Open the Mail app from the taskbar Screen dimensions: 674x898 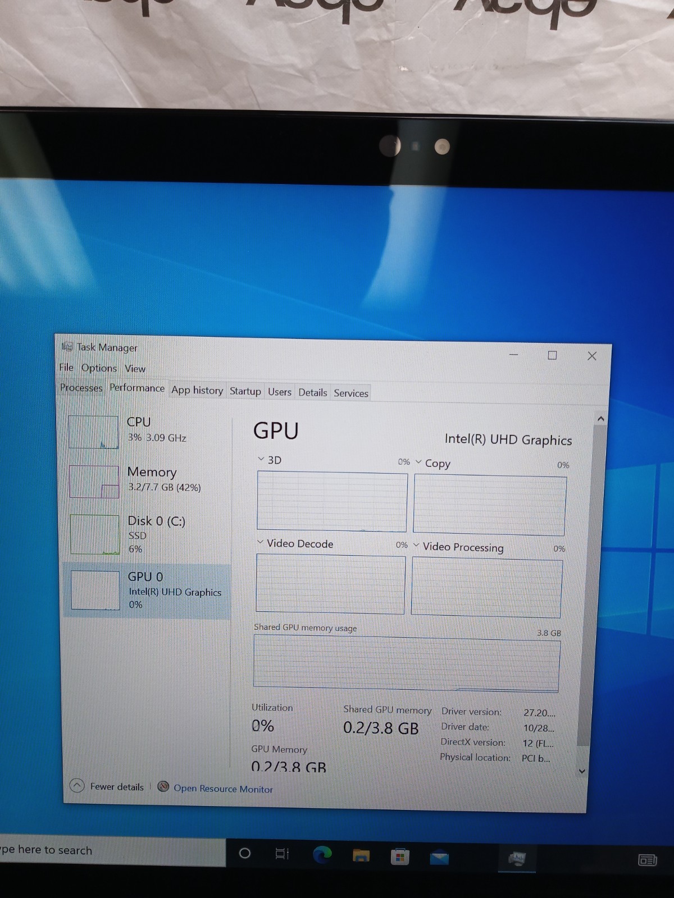point(439,858)
